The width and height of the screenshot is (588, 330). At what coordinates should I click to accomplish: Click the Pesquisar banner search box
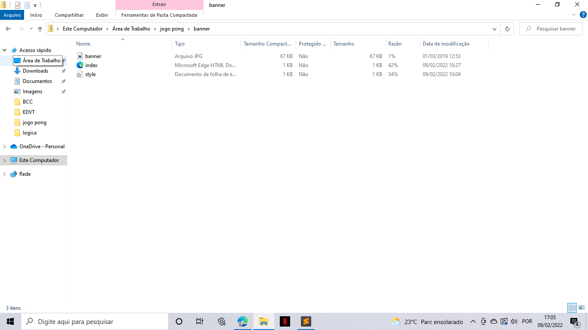551,29
